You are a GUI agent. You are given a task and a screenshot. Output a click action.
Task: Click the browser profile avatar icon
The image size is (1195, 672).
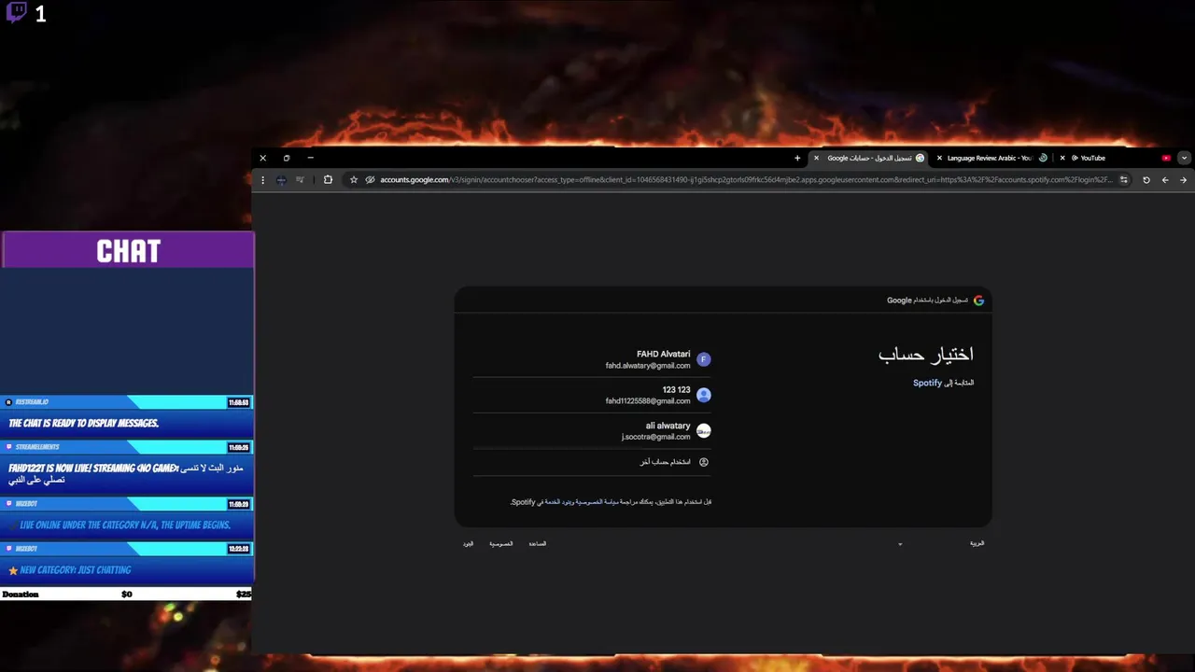[281, 180]
